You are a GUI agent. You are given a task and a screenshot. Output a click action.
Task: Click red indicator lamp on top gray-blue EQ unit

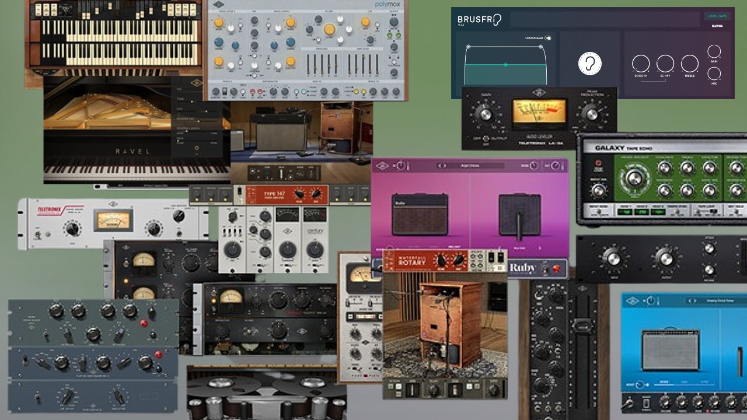(144, 323)
